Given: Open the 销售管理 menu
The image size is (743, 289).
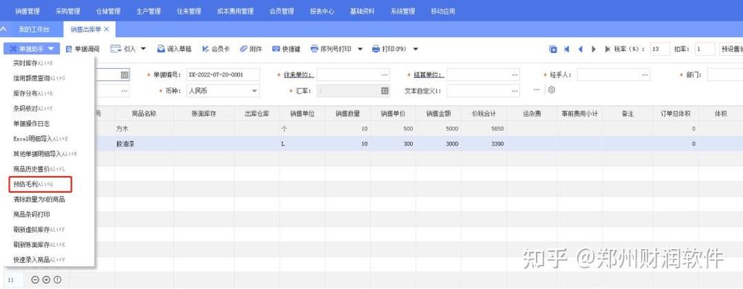Looking at the screenshot, I should click(x=28, y=11).
